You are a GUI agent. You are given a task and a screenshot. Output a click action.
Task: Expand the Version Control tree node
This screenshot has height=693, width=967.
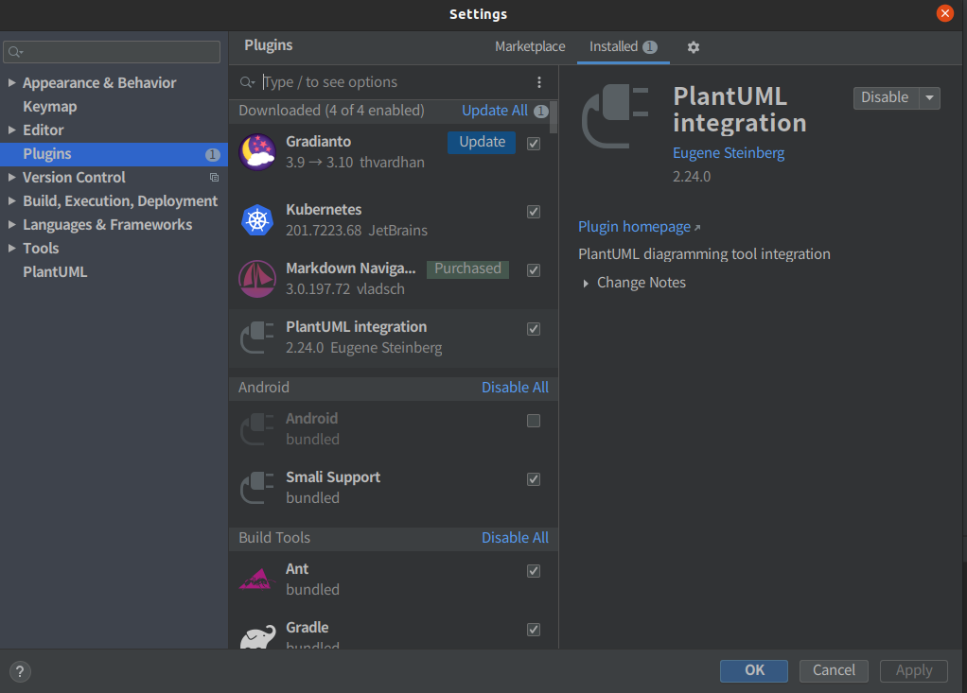[x=11, y=178]
